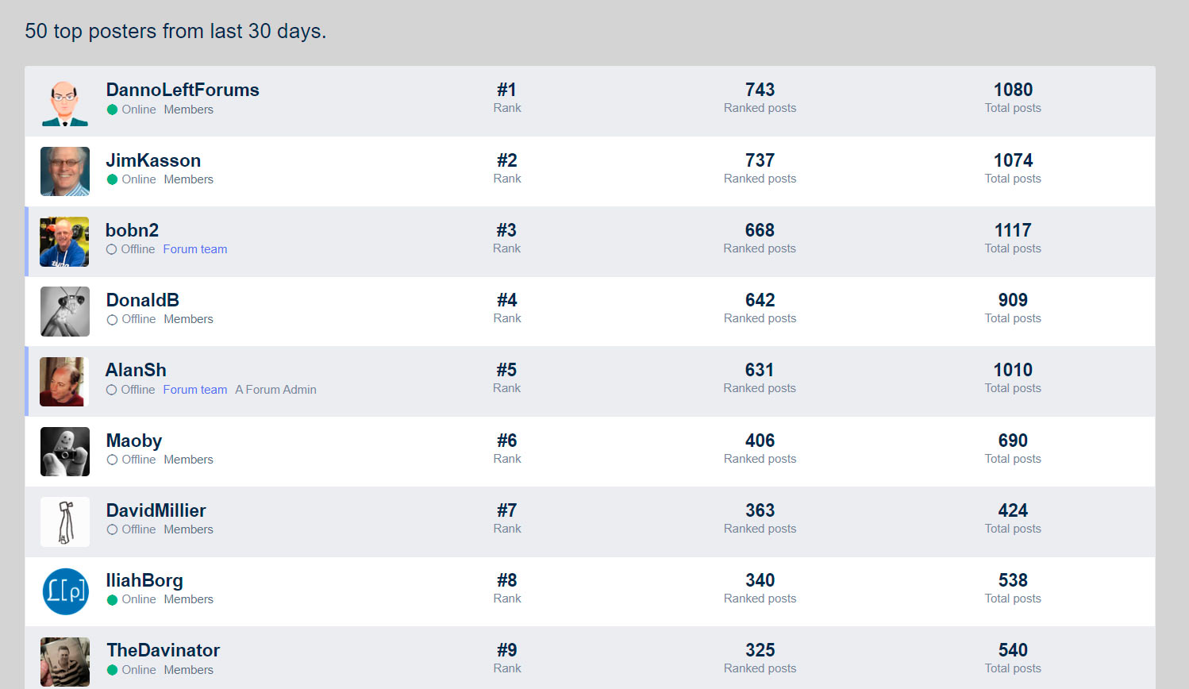Open bobn2's Forum team link
1189x689 pixels.
195,249
